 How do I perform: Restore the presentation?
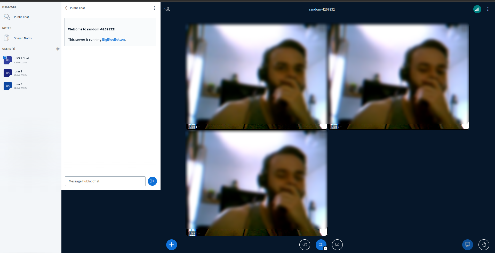click(x=467, y=245)
